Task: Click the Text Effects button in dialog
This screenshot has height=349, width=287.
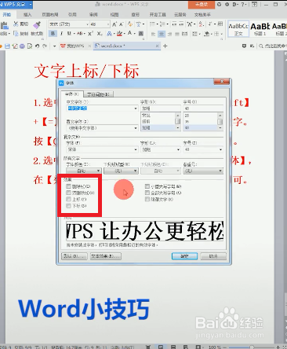Action: (x=106, y=256)
